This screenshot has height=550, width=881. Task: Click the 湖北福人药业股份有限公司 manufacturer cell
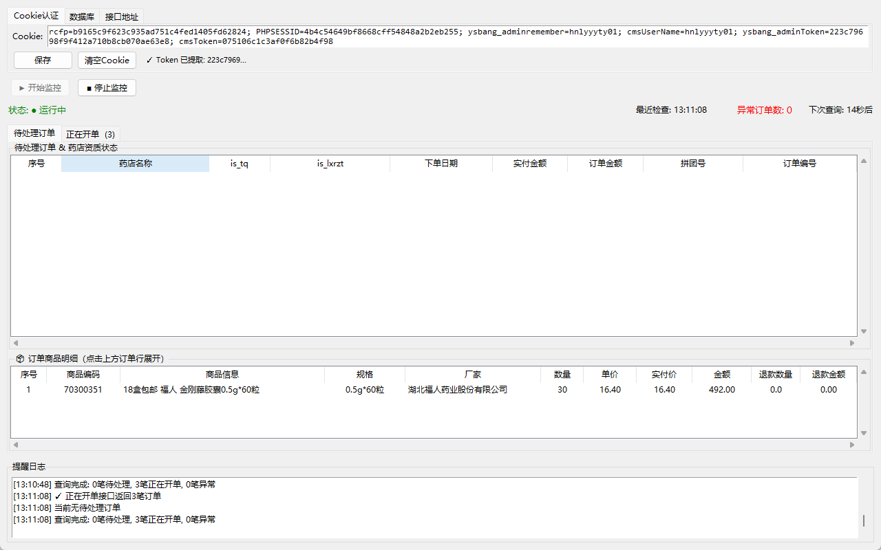(473, 390)
